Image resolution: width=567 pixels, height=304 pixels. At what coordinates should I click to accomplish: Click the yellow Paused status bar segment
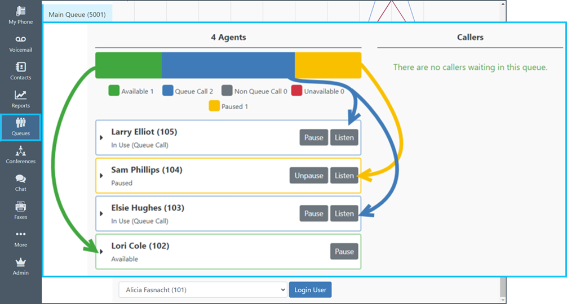point(327,65)
